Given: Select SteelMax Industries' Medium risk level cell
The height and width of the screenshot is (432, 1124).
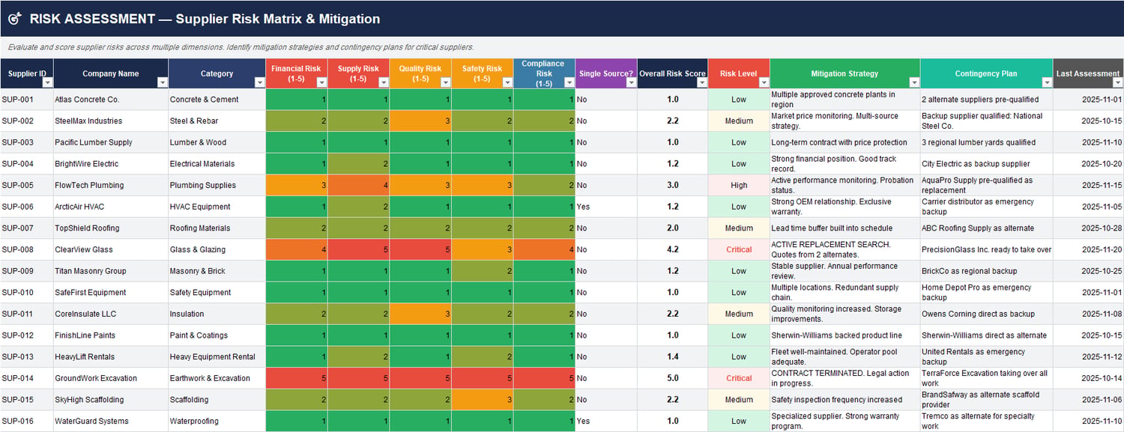Looking at the screenshot, I should [739, 121].
